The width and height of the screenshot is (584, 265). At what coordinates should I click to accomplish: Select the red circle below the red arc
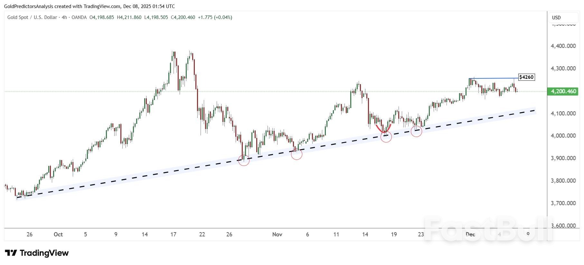[386, 137]
